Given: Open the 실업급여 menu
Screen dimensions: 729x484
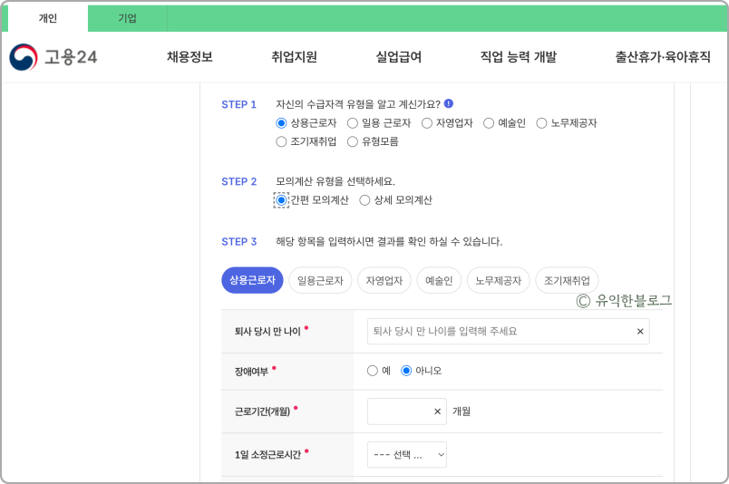Looking at the screenshot, I should tap(398, 57).
